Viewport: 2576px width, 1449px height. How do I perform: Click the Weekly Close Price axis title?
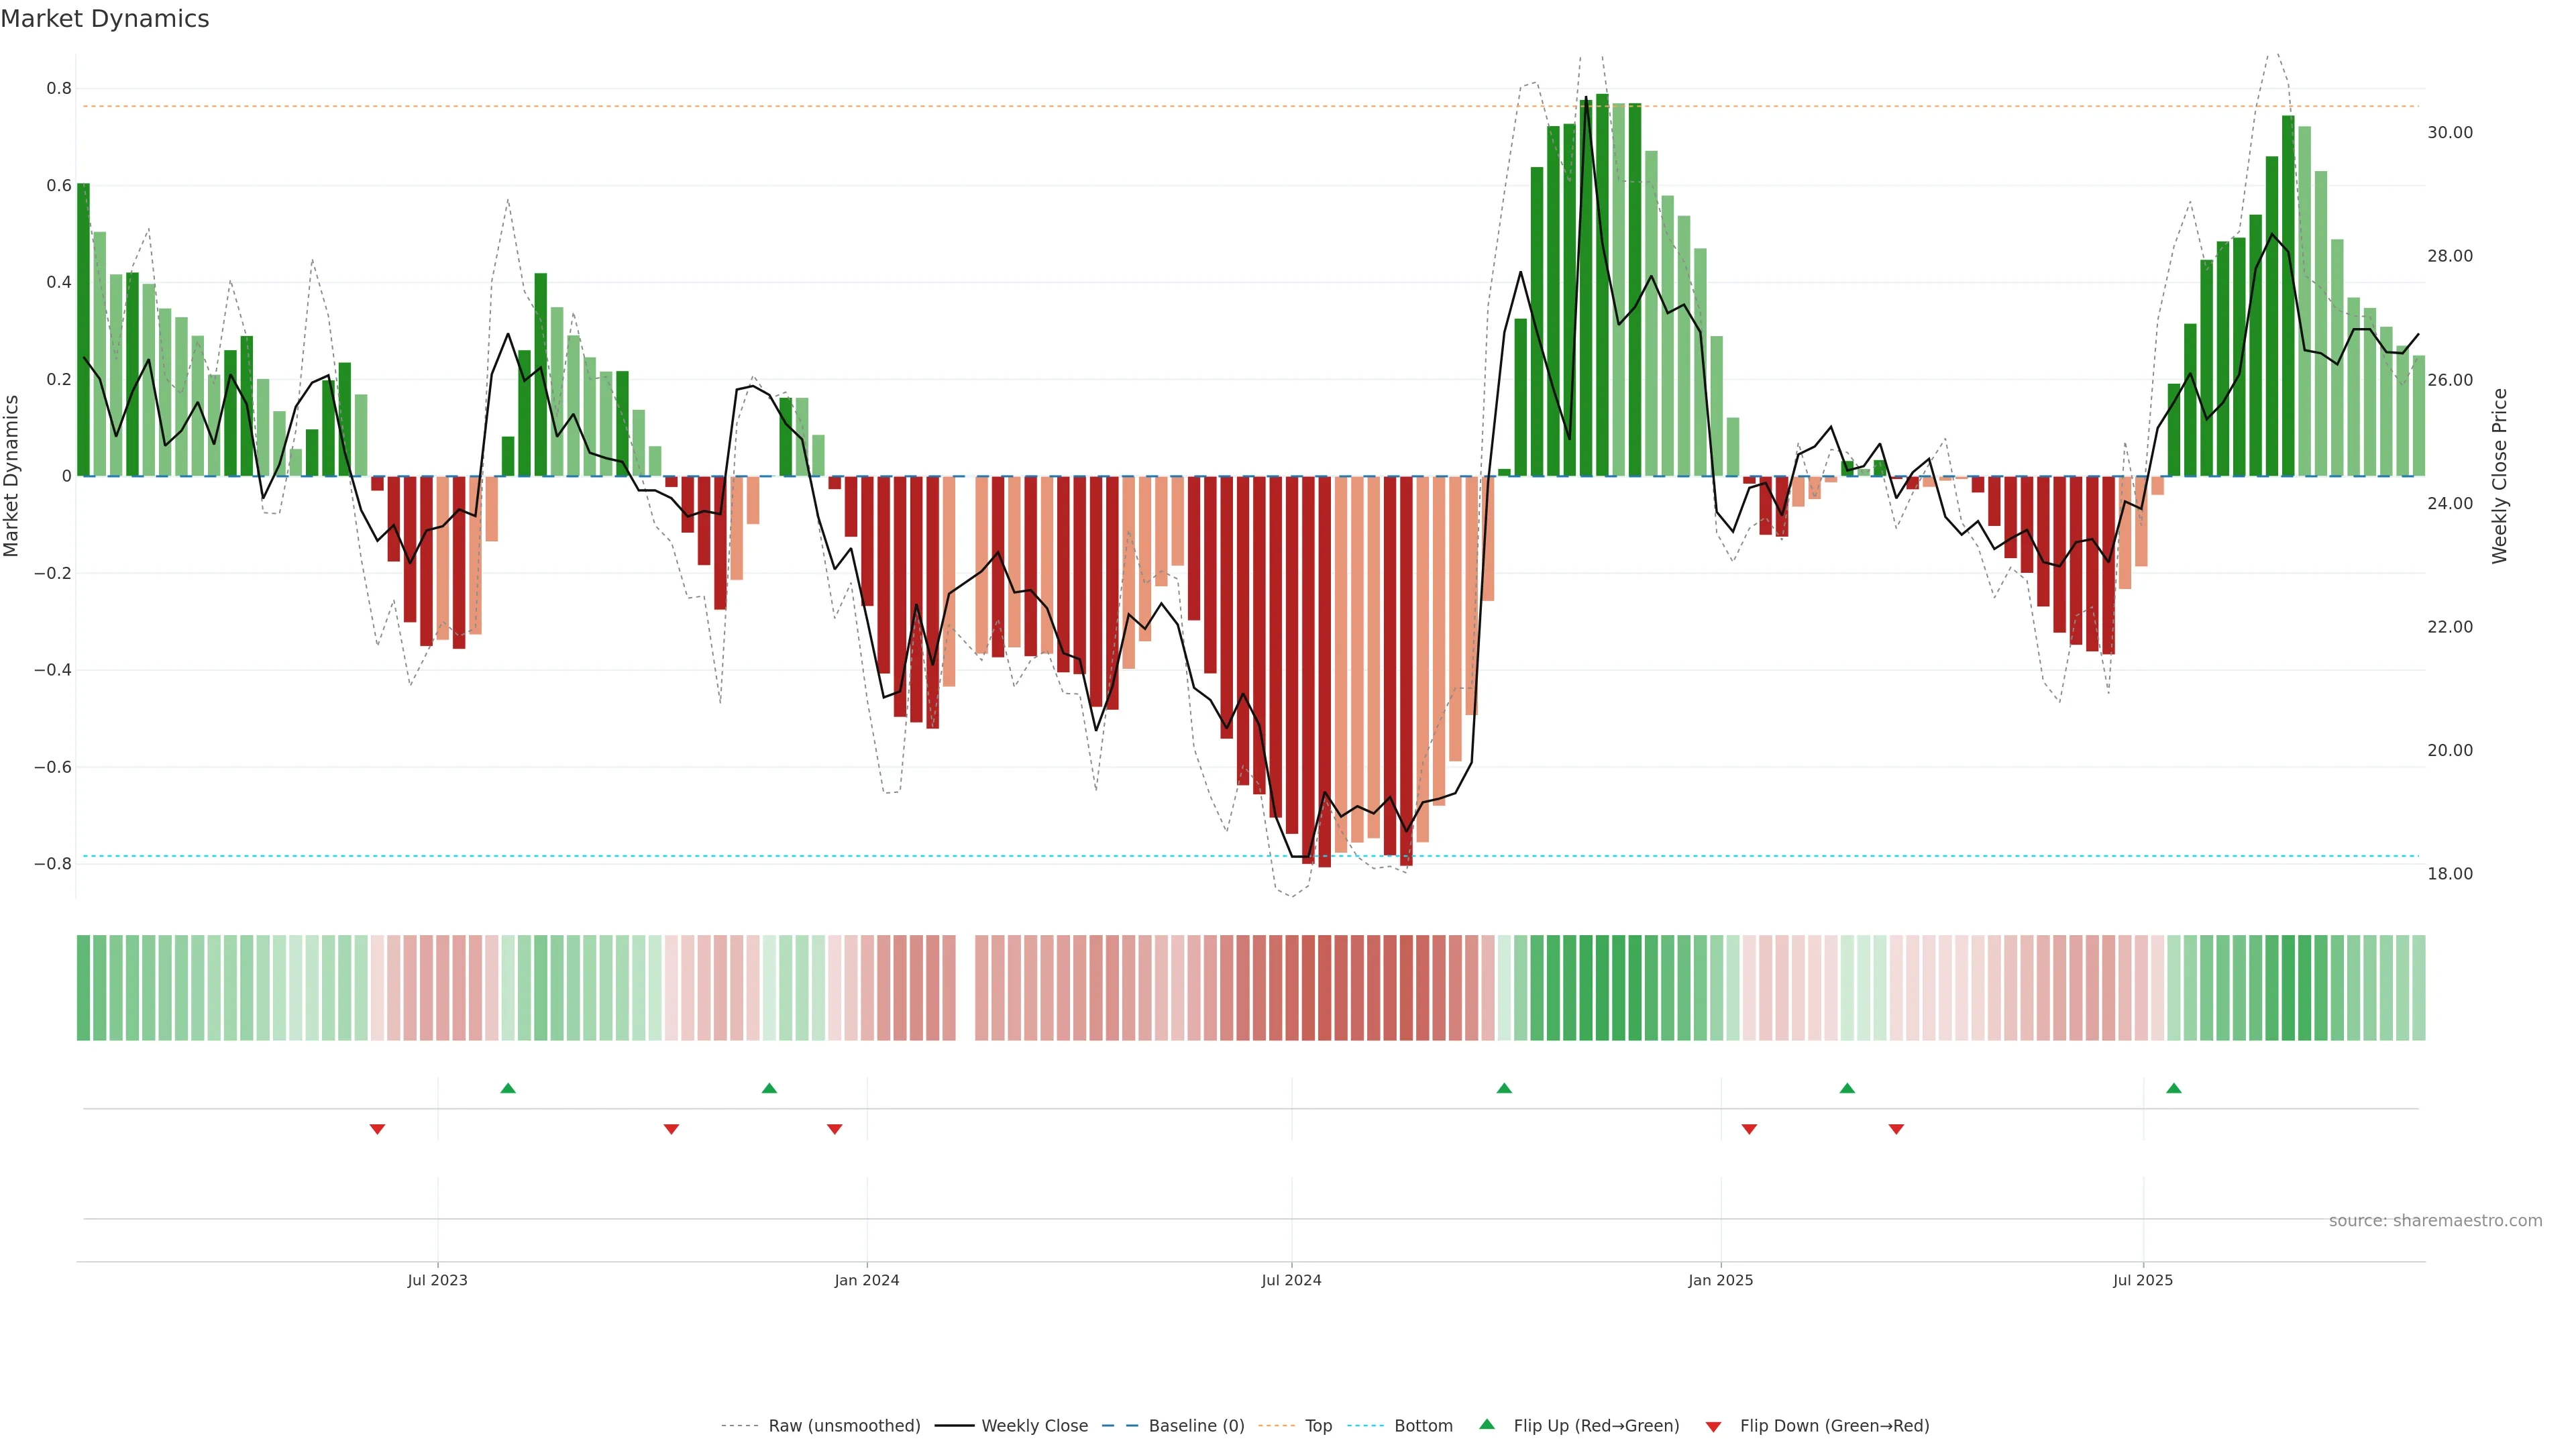tap(2499, 476)
